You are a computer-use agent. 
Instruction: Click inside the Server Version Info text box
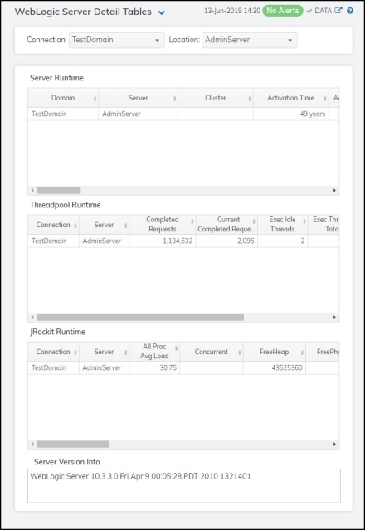(x=184, y=486)
